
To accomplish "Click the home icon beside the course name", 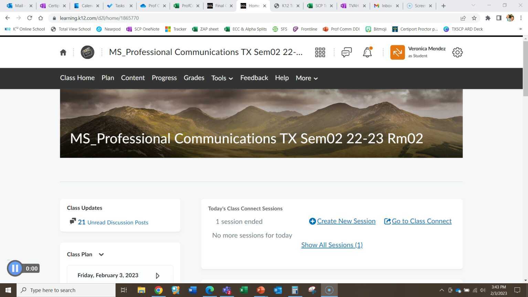I will click(x=63, y=52).
